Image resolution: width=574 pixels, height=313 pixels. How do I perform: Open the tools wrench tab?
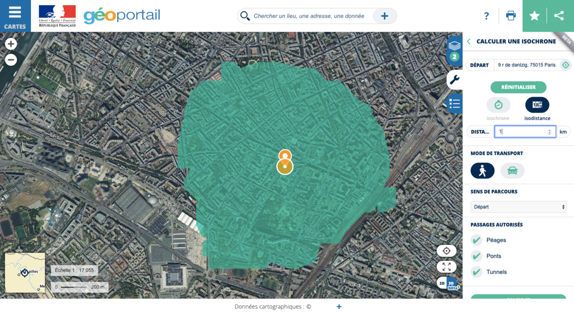(455, 79)
